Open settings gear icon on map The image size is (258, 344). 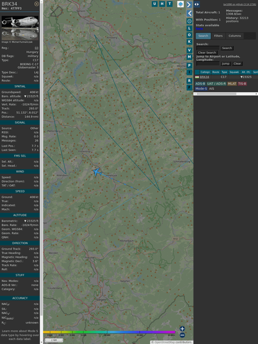[189, 21]
